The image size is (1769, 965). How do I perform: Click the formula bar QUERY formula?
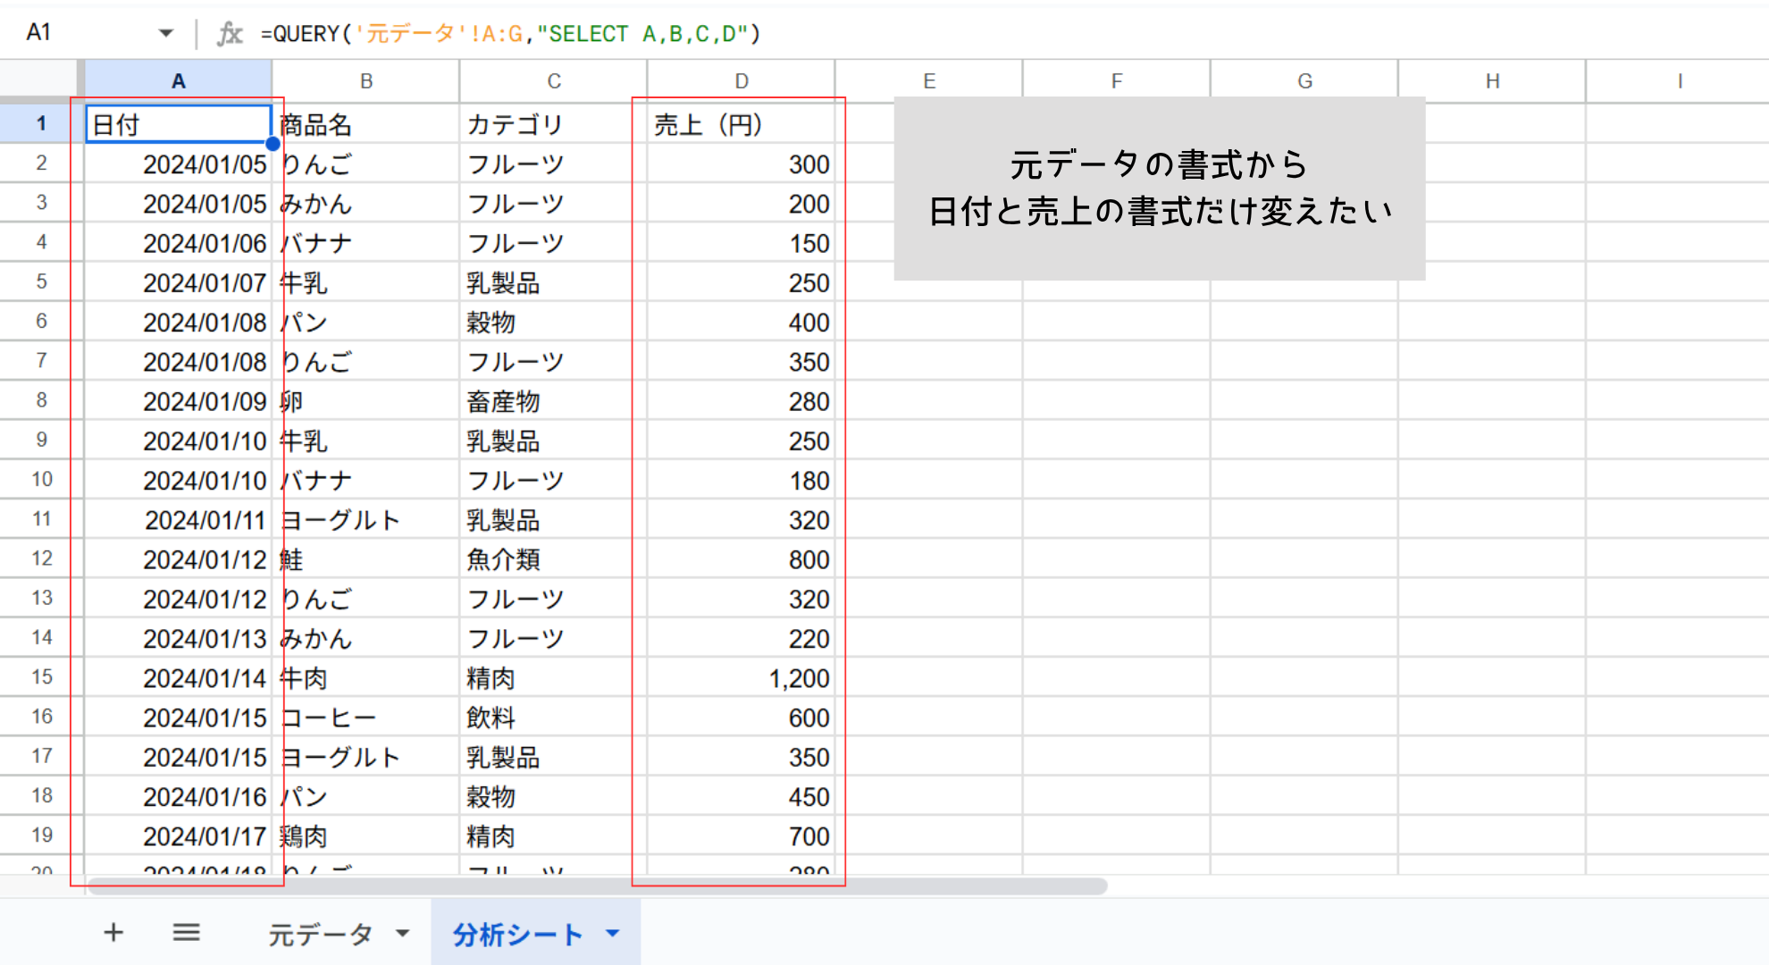510,34
